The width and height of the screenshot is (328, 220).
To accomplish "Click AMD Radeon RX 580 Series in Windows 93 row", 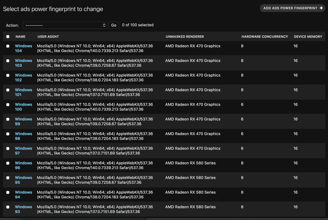I will click(190, 207).
